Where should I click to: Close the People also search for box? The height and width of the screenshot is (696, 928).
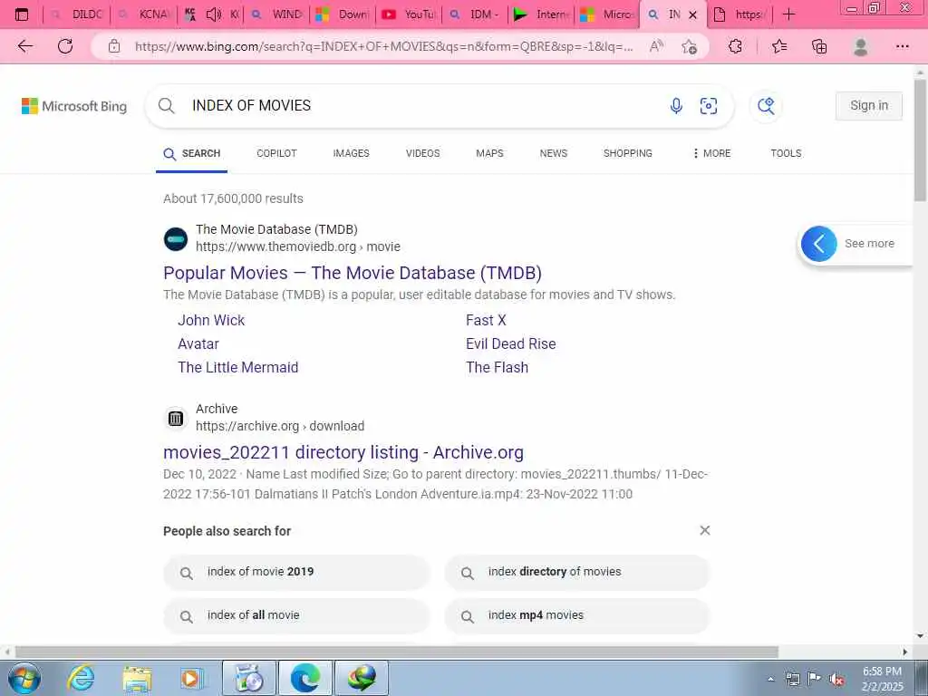point(704,530)
